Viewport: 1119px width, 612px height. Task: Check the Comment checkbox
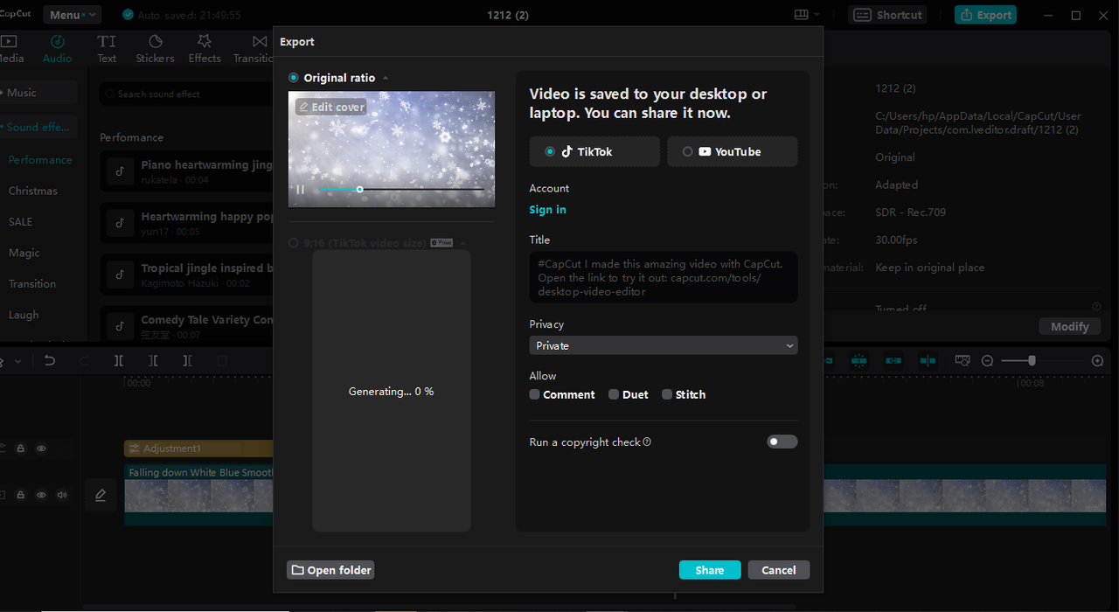(535, 394)
